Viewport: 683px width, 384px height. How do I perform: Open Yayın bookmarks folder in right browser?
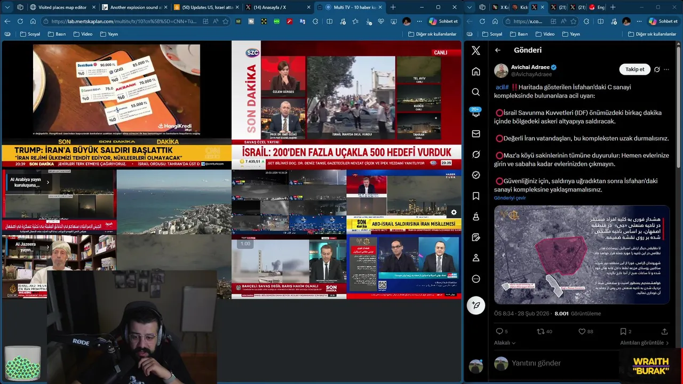click(x=570, y=34)
